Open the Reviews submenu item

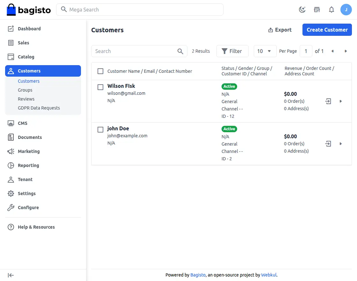click(x=26, y=99)
